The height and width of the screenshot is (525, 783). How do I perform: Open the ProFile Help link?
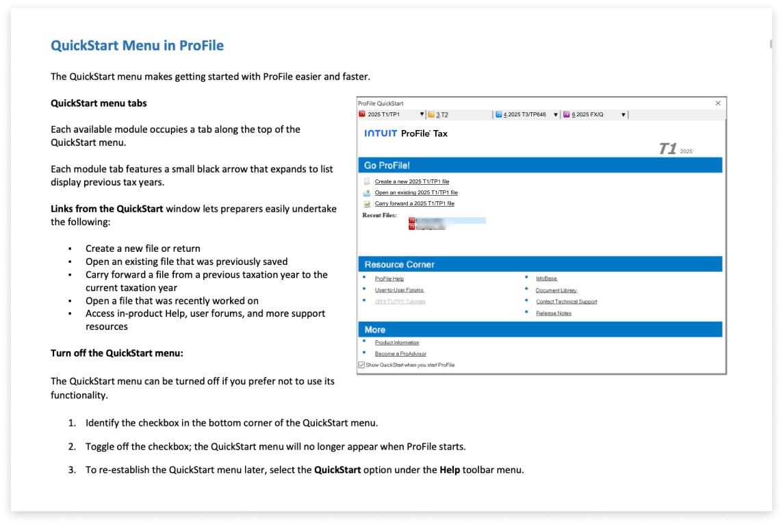click(389, 279)
